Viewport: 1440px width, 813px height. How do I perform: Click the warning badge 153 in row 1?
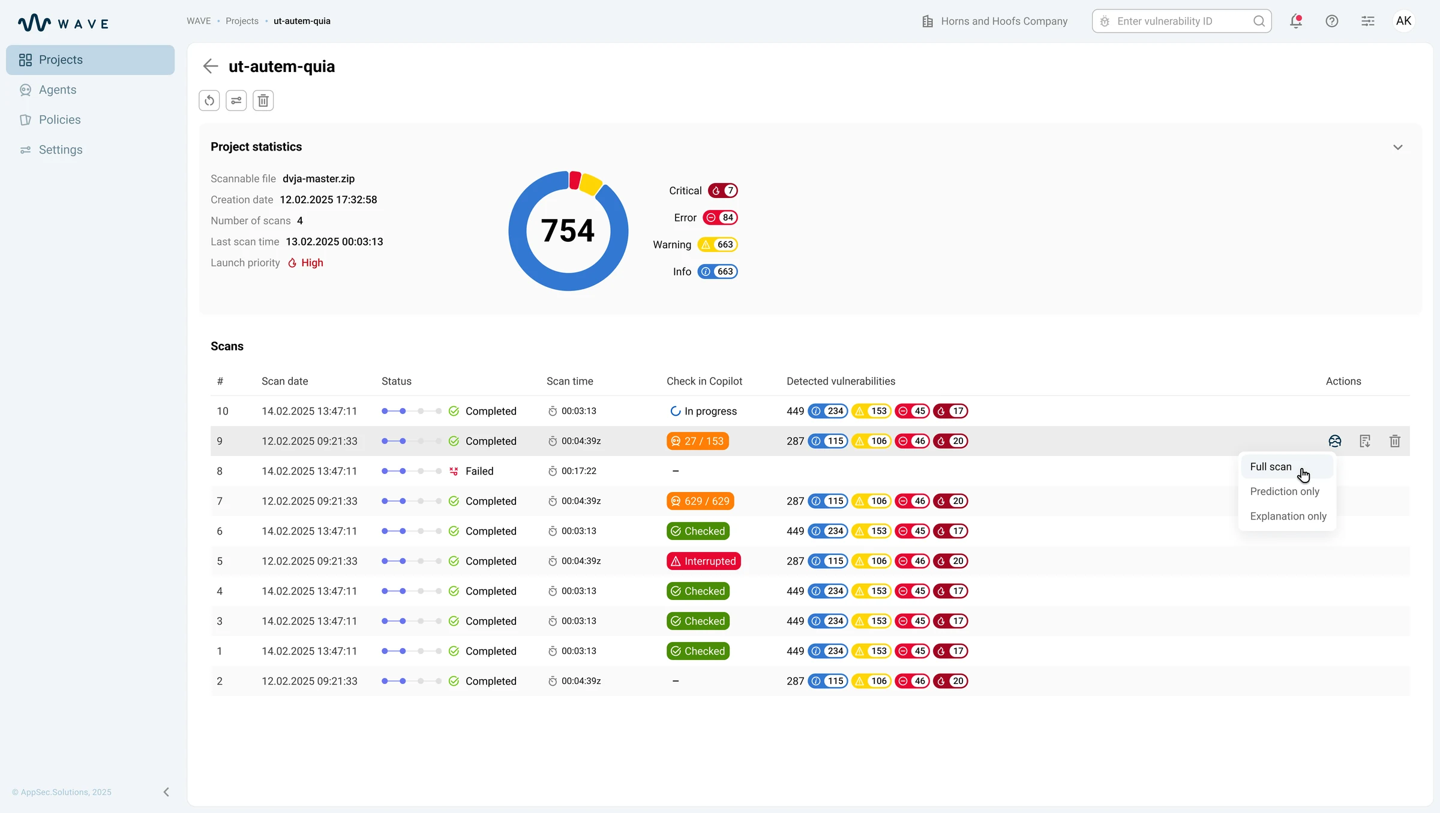tap(871, 651)
